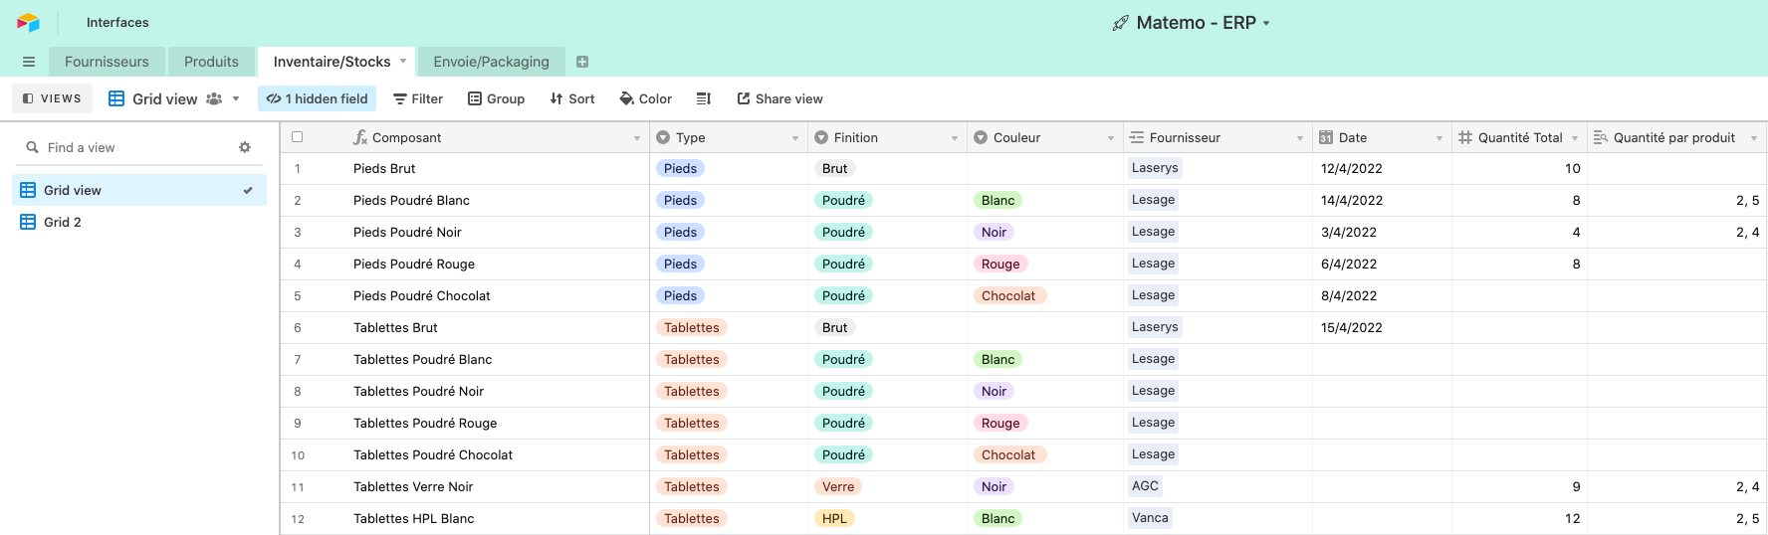Click Rouge color tag in row 4
The image size is (1768, 535).
(1000, 264)
